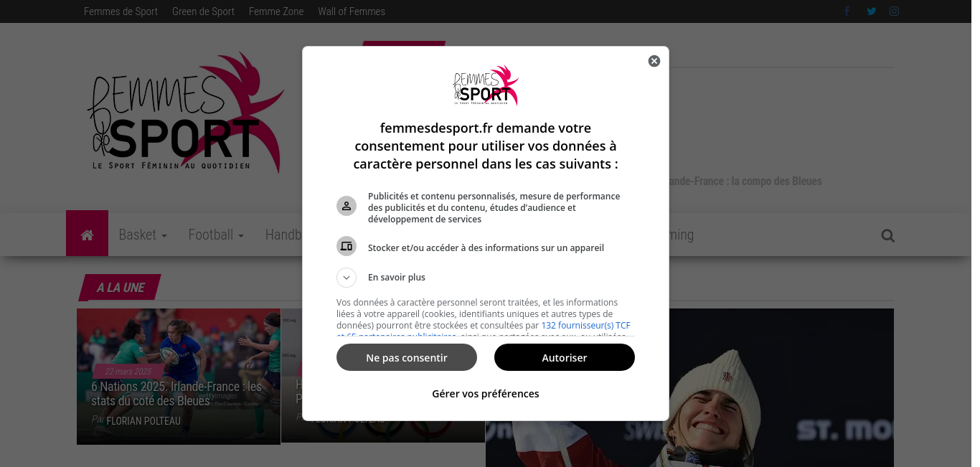Click the Ne pas consentir button

tap(407, 357)
